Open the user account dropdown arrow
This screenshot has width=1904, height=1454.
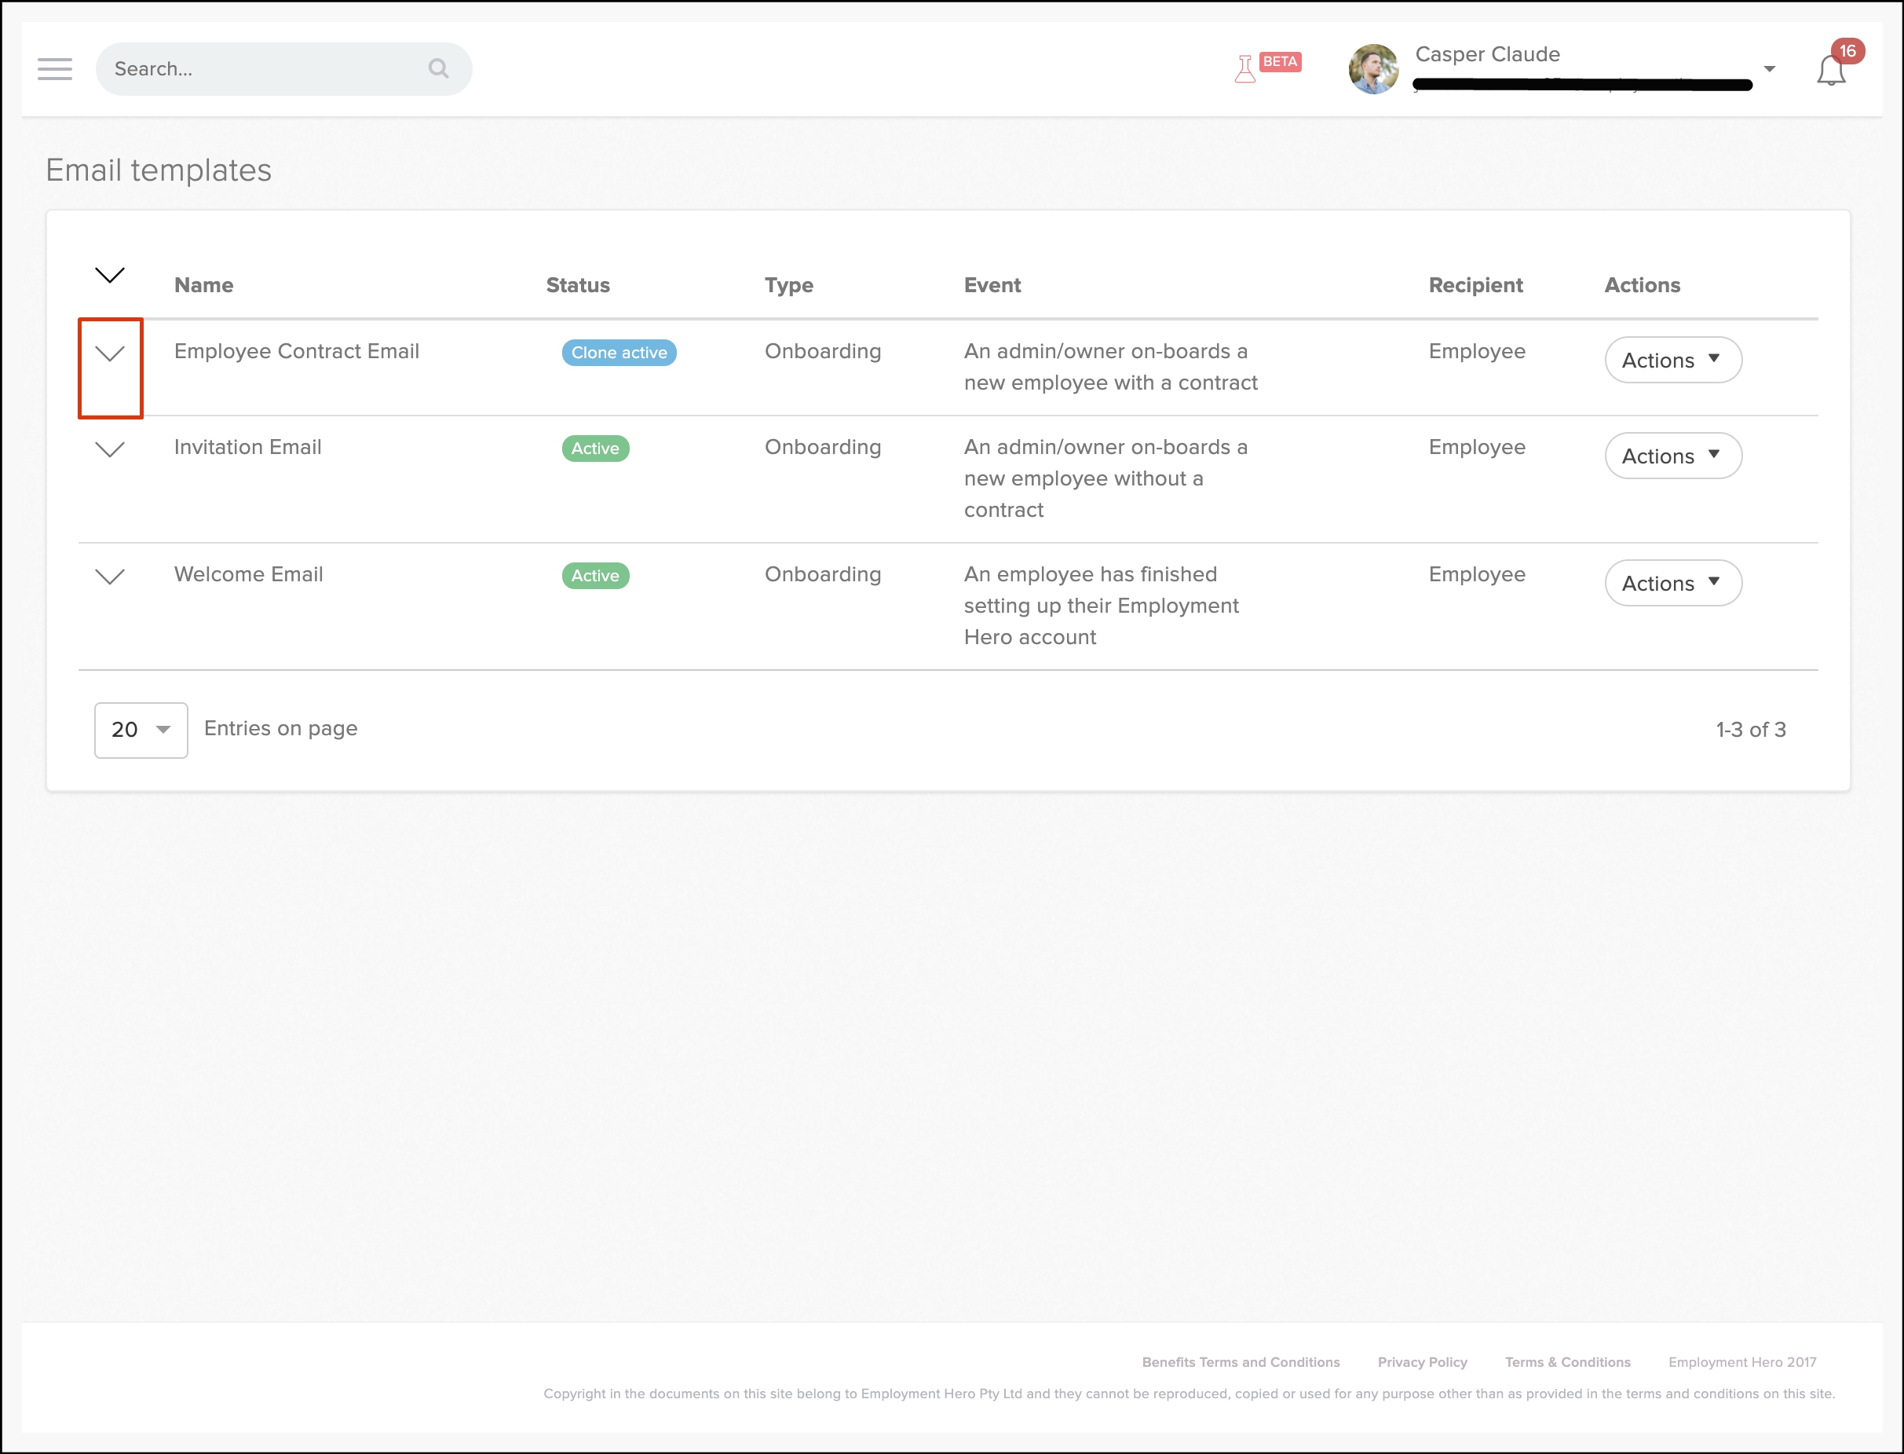[1769, 69]
